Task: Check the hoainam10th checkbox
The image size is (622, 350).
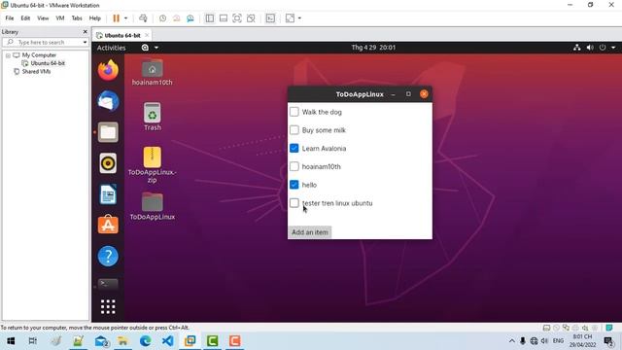Action: [294, 166]
